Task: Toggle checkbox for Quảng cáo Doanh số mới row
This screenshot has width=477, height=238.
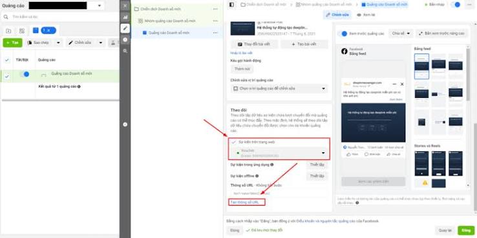Action: click(7, 76)
